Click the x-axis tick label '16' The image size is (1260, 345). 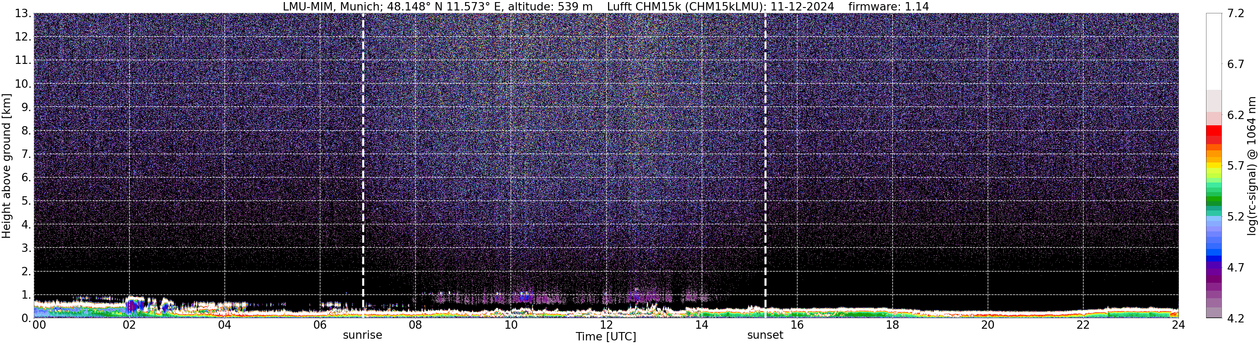point(797,325)
